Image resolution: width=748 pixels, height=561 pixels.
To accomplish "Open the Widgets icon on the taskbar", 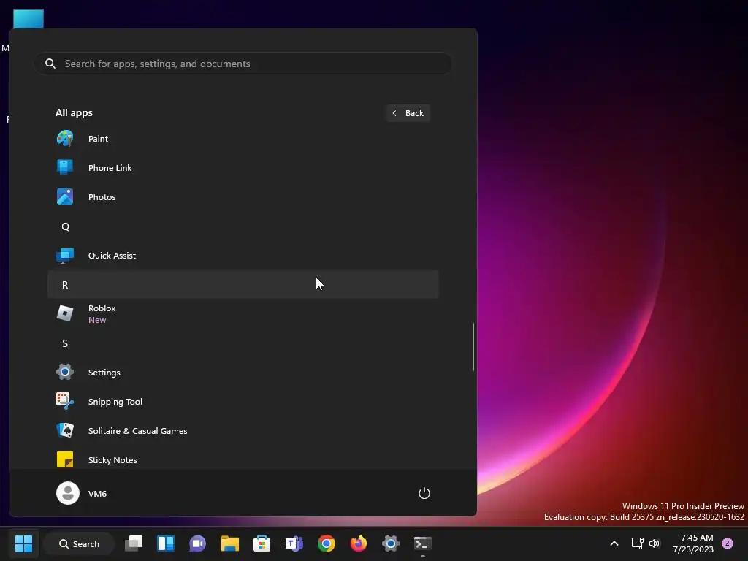I will coord(166,543).
